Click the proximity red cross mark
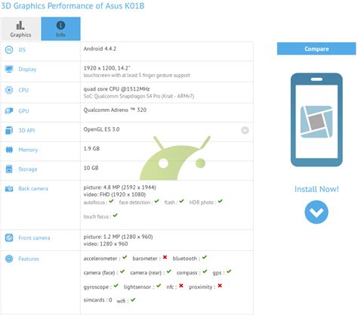Viewport: 358px width, 316px height. [x=220, y=286]
